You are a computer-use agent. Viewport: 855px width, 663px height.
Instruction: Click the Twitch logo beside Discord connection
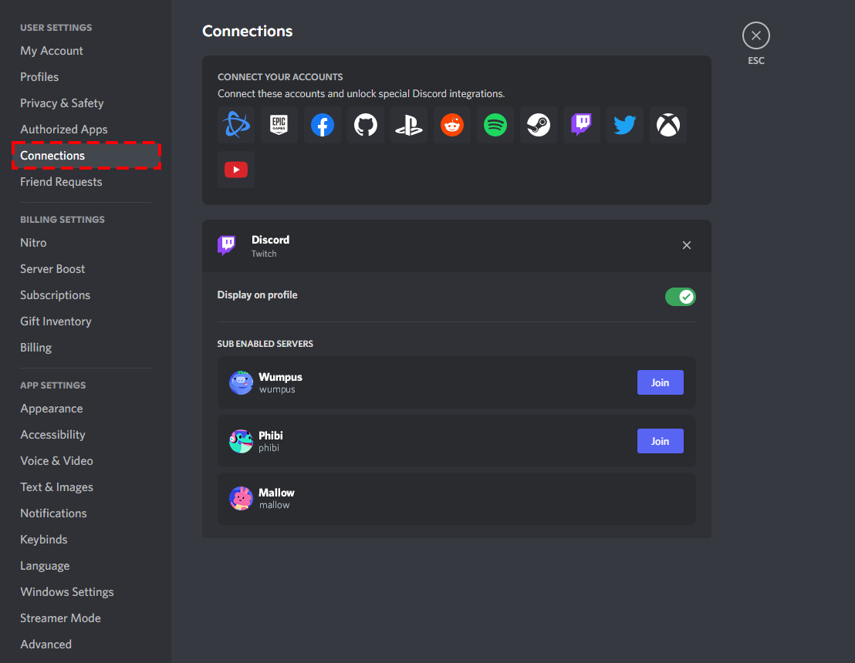[227, 245]
